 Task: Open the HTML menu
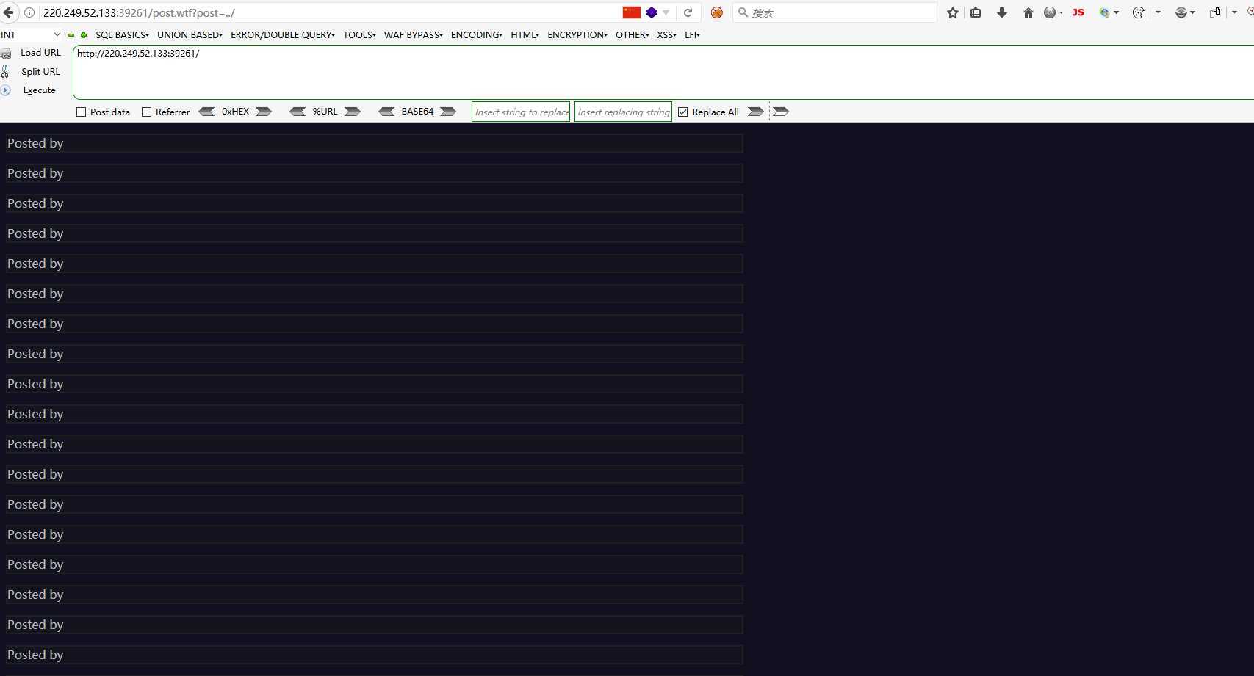[525, 35]
